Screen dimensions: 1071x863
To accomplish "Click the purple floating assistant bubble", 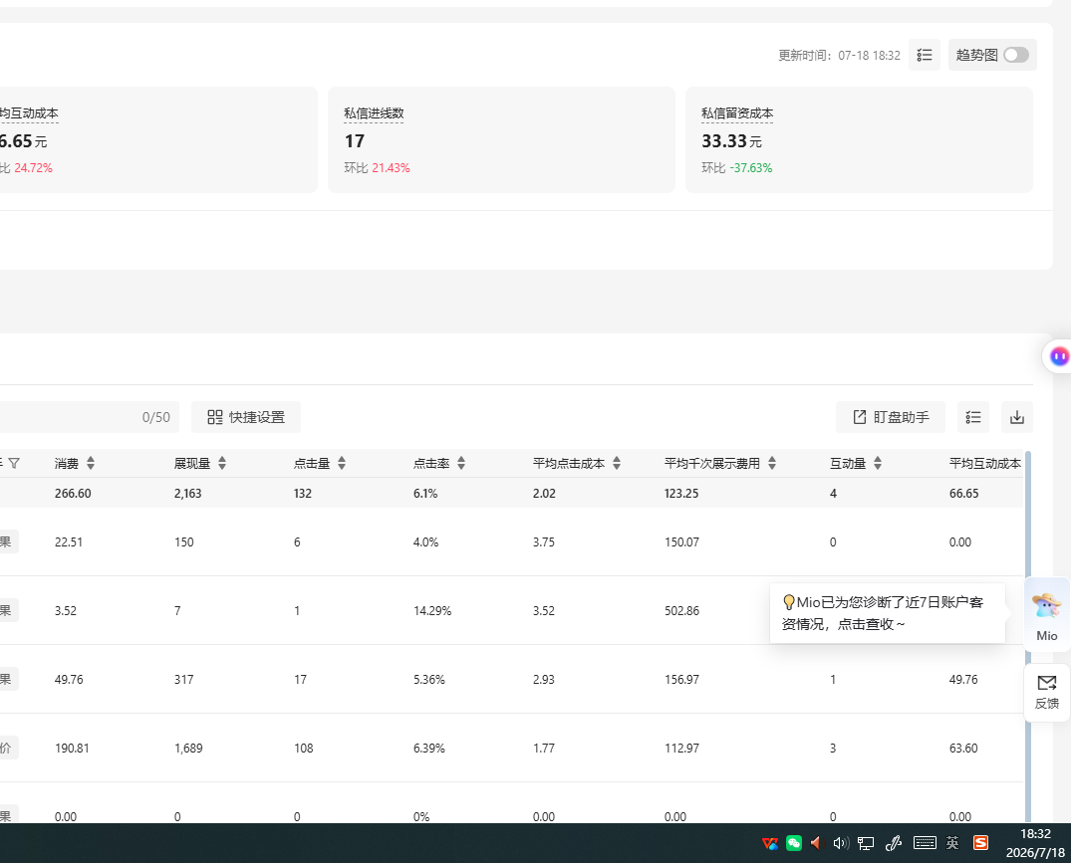I will pyautogui.click(x=1059, y=355).
